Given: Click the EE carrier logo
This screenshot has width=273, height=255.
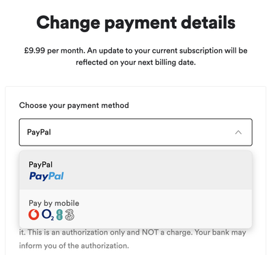Looking at the screenshot, I should pos(59,215).
